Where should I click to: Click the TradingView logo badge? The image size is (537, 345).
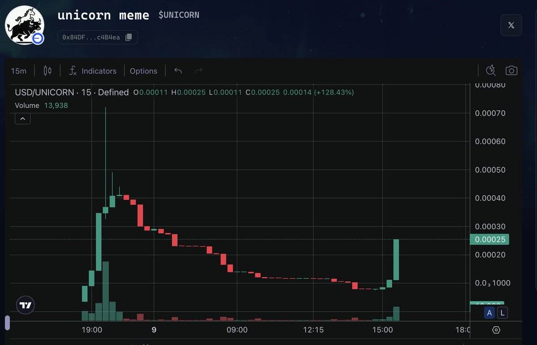[x=26, y=305]
